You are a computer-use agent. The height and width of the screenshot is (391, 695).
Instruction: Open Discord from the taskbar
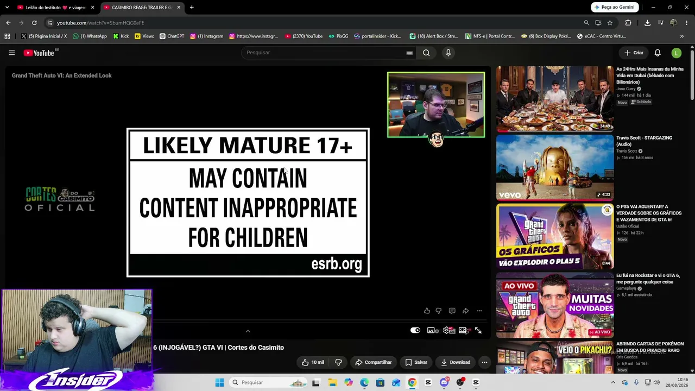pyautogui.click(x=444, y=382)
